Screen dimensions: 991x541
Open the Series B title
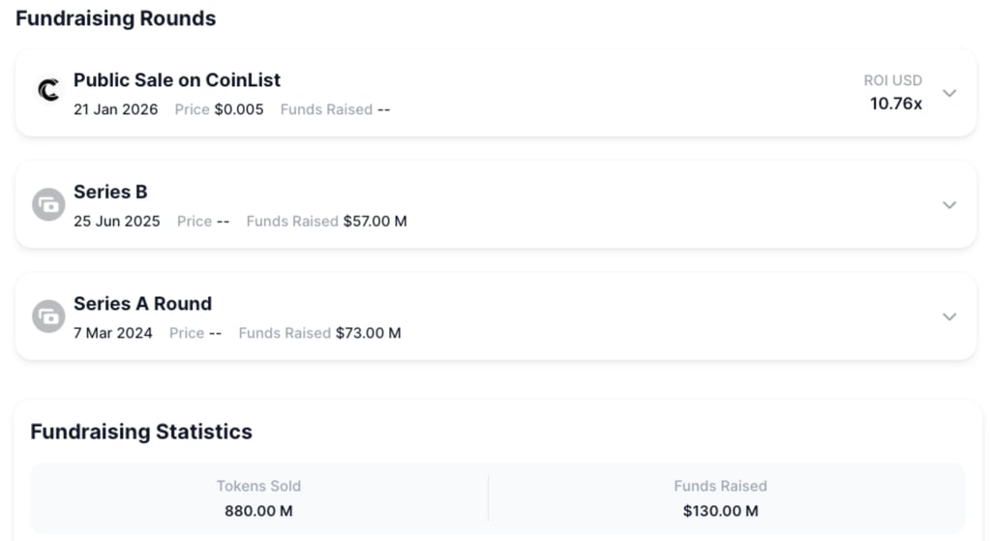tap(110, 192)
